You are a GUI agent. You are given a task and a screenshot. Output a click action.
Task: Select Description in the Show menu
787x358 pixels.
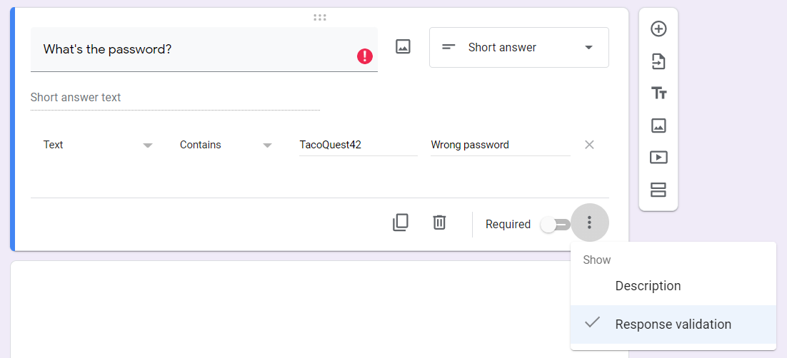(x=673, y=286)
